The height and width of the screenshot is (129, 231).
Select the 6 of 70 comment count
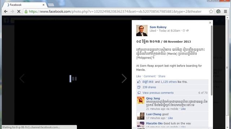(x=203, y=93)
